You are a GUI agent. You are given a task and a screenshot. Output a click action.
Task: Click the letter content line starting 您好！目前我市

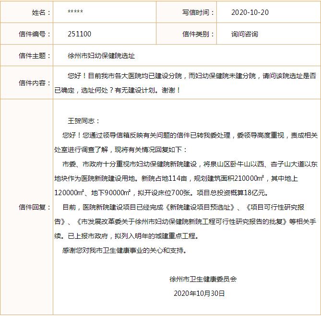192,76
